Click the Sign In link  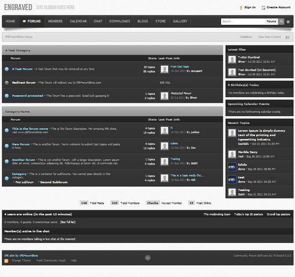click(x=250, y=8)
